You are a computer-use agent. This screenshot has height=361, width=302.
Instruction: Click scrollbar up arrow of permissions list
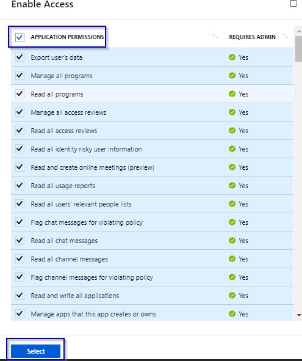pyautogui.click(x=299, y=31)
